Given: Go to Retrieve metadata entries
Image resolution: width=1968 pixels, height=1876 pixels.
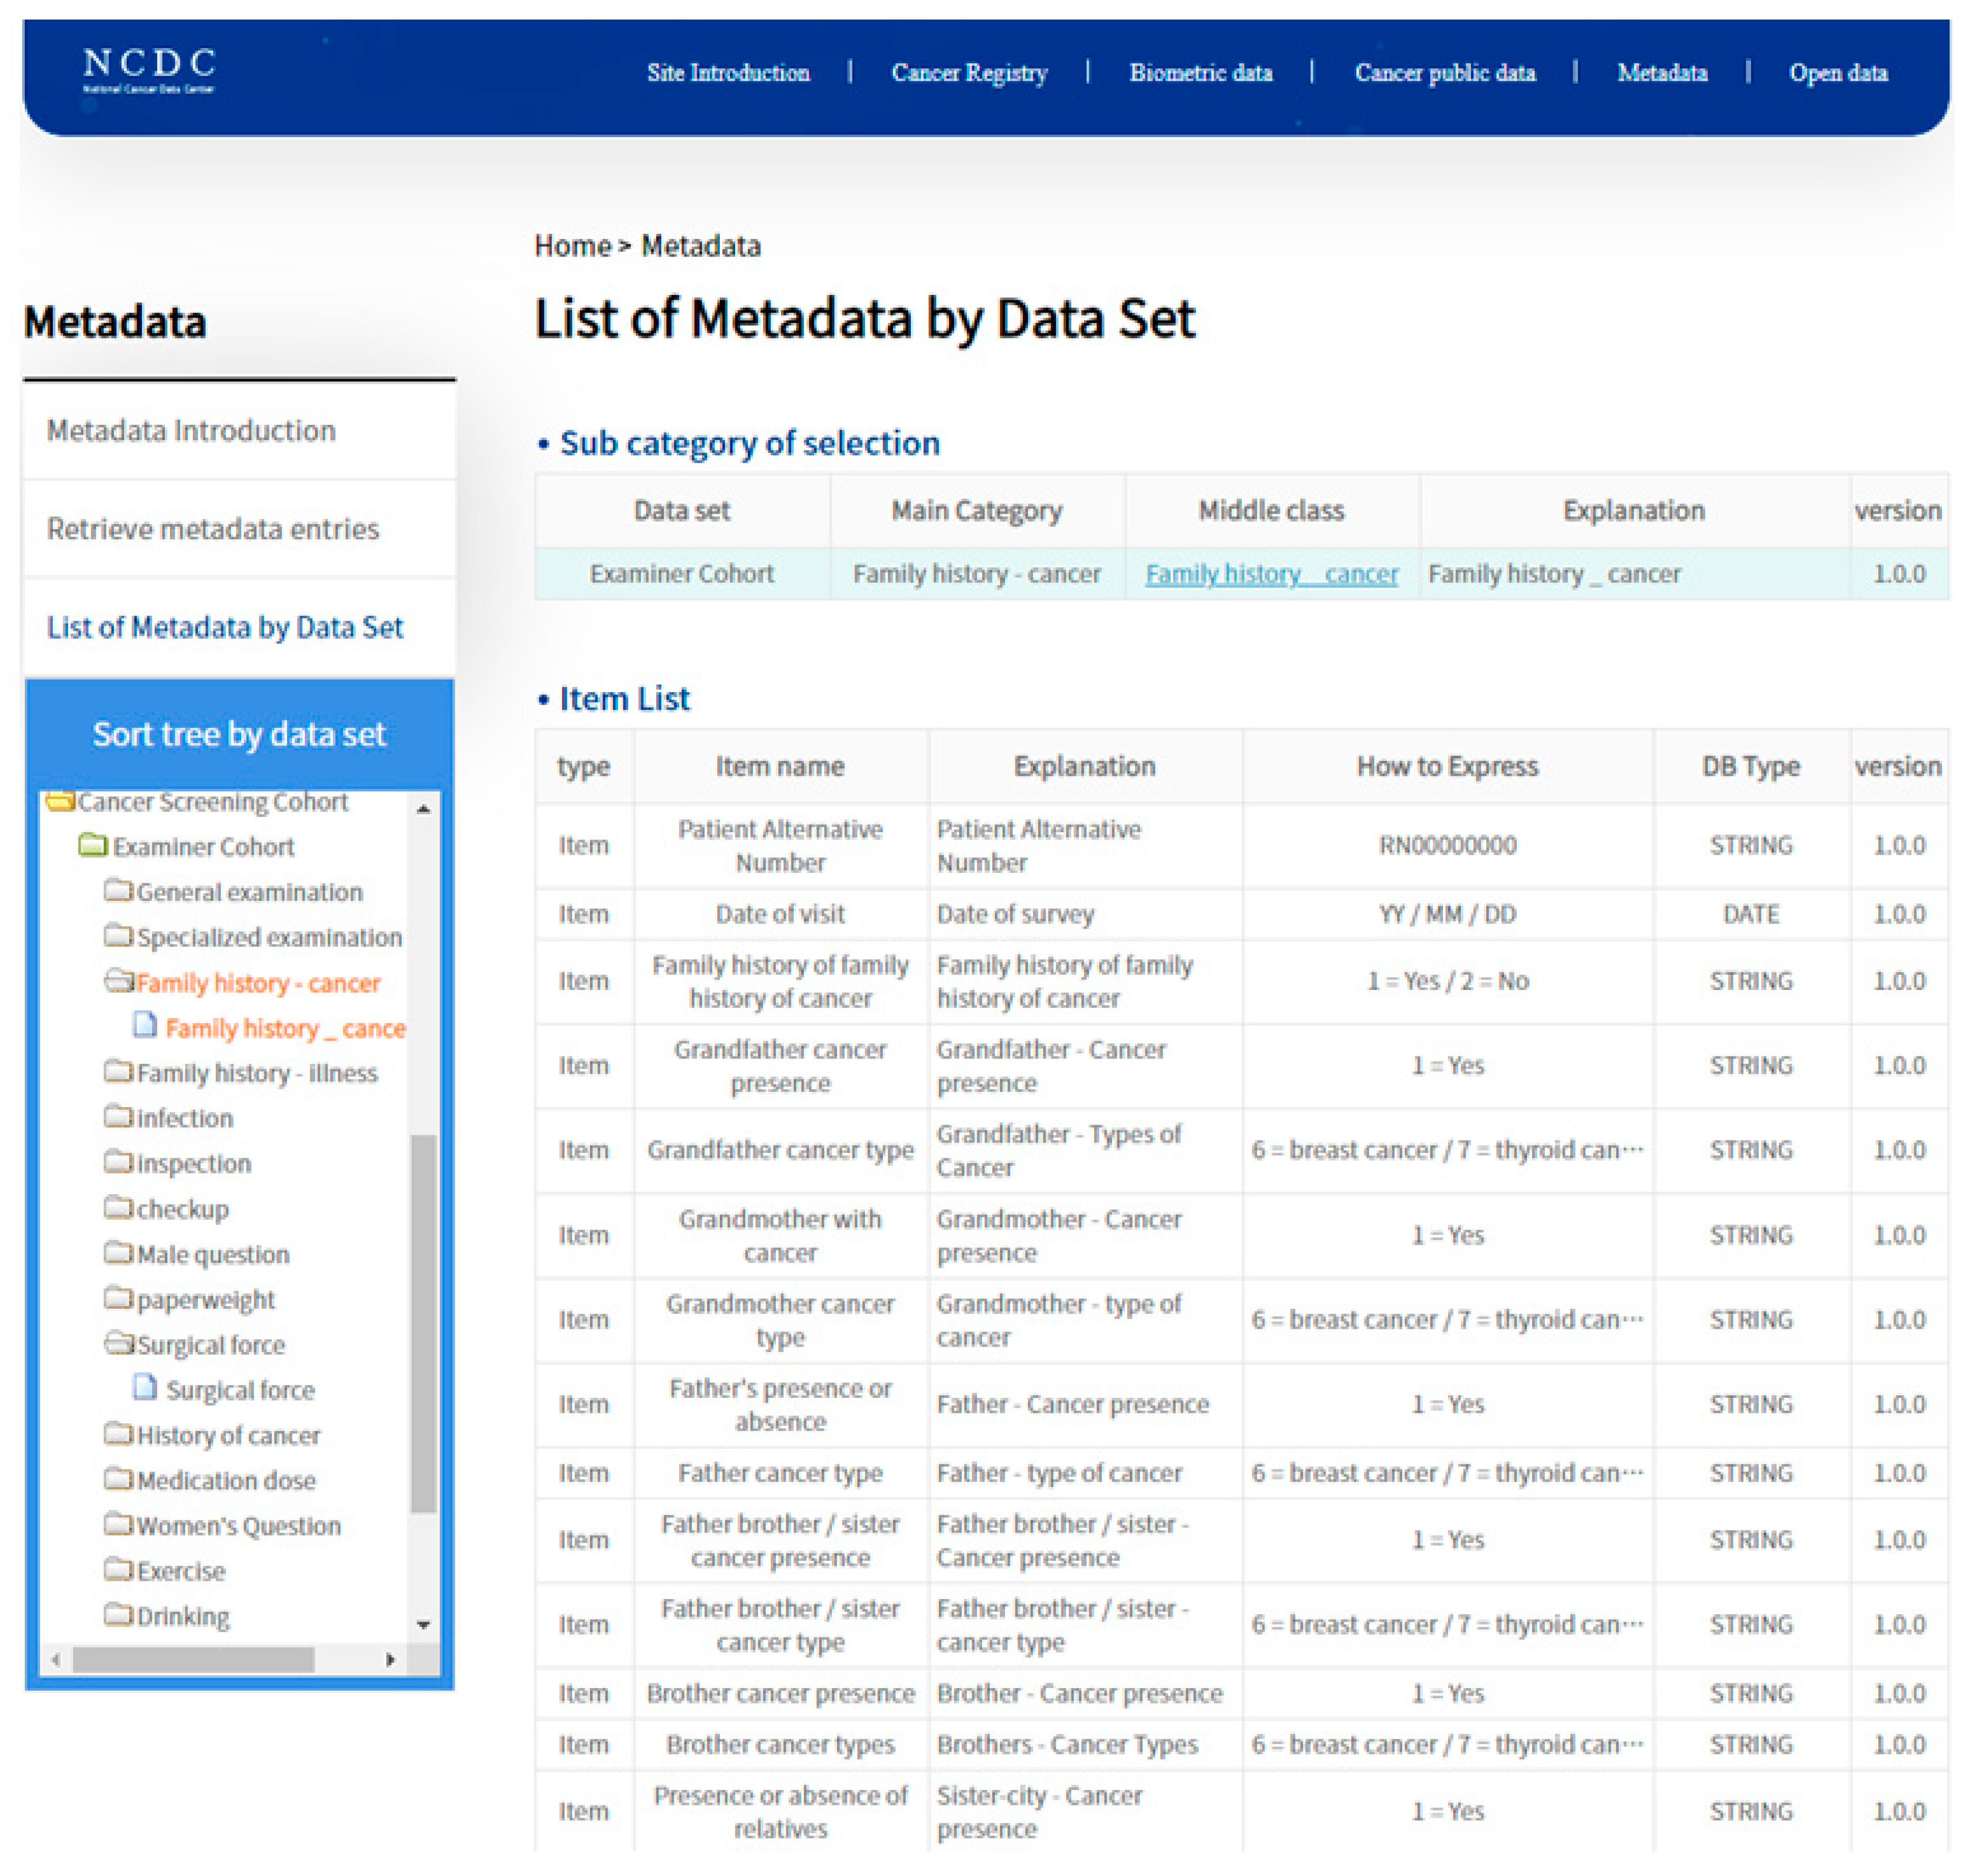Looking at the screenshot, I should (213, 528).
